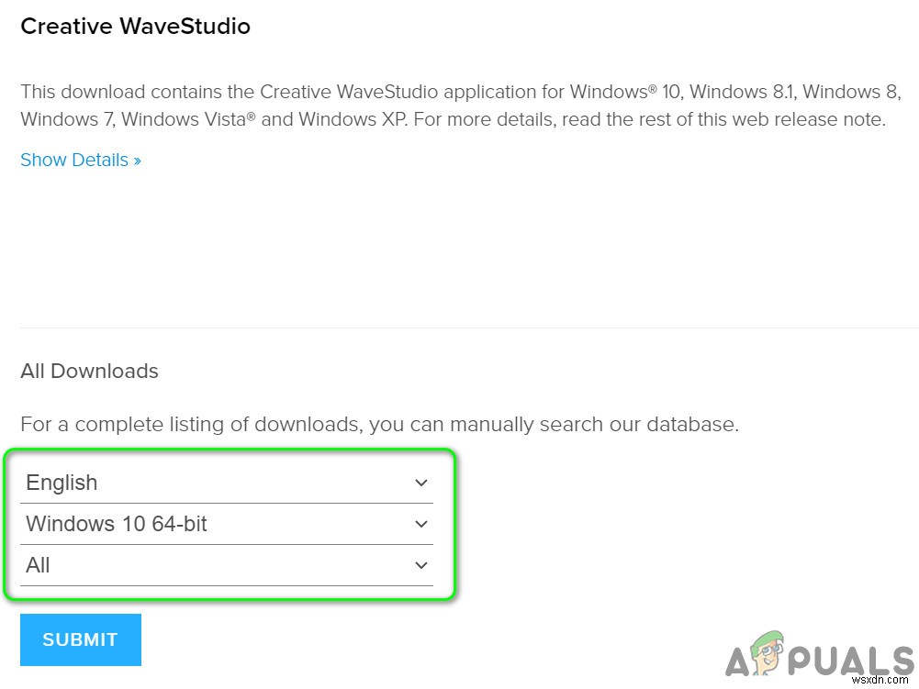Open the Windows 10 64-bit dropdown
Image resolution: width=919 pixels, height=689 pixels.
pos(227,524)
